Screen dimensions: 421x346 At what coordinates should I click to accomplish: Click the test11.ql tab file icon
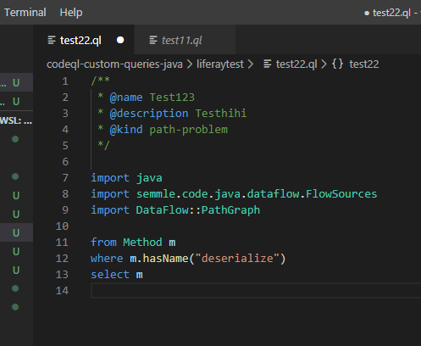pos(153,40)
